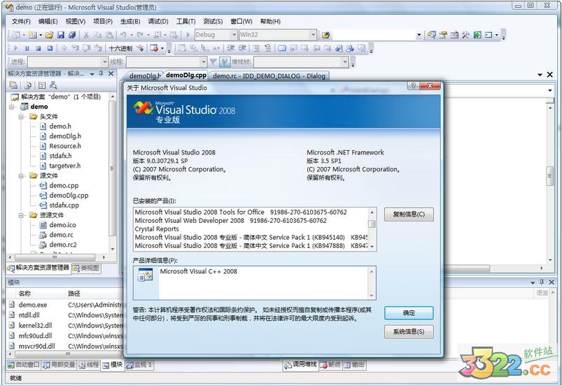Viewport: 562px width, 385px height.
Task: Collapse the 资源文件 folder node
Action: pyautogui.click(x=22, y=215)
